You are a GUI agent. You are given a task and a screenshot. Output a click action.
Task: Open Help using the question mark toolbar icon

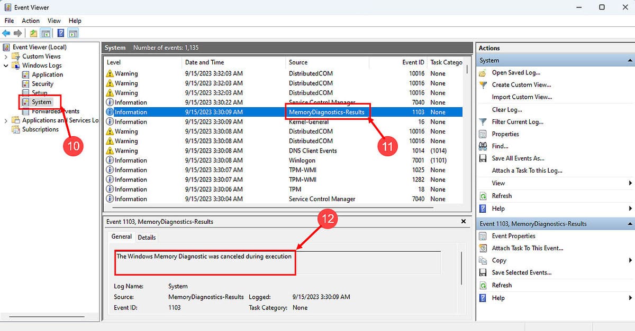(x=60, y=33)
